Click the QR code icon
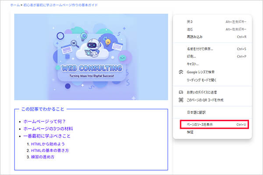This screenshot has width=263, height=175. (x=181, y=100)
